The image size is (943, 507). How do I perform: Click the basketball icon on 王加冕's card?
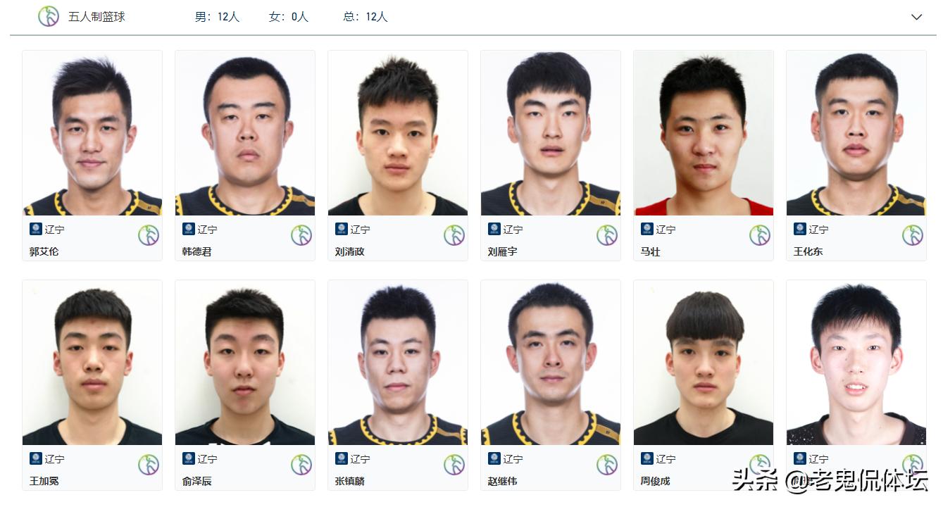tap(149, 465)
